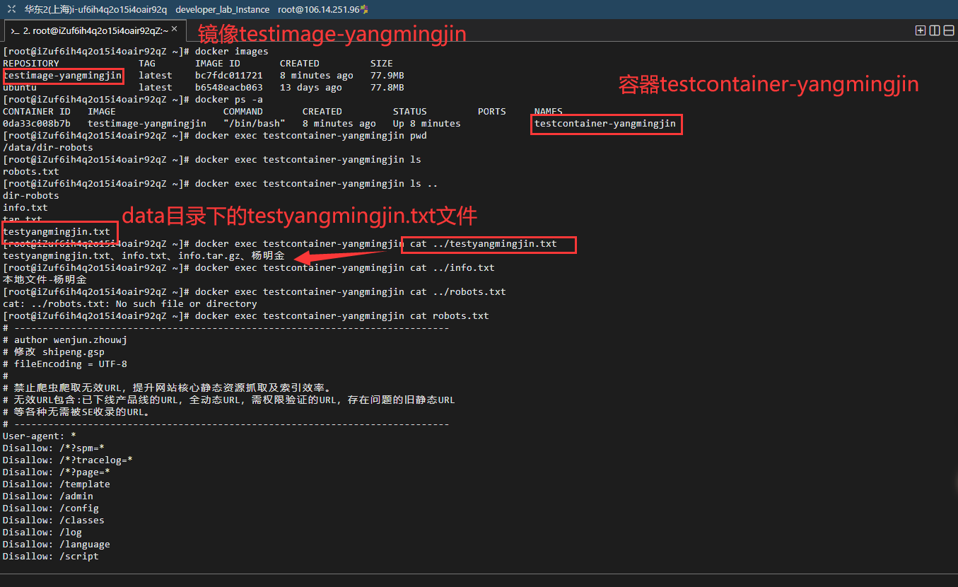958x587 pixels.
Task: Click image ID b6548eacb063
Action: click(229, 88)
